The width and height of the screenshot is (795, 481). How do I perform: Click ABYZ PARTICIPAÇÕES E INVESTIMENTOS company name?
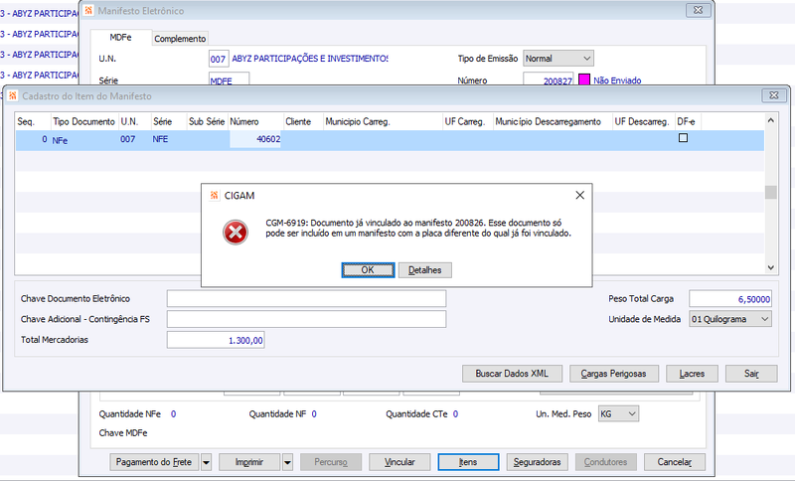tap(310, 59)
